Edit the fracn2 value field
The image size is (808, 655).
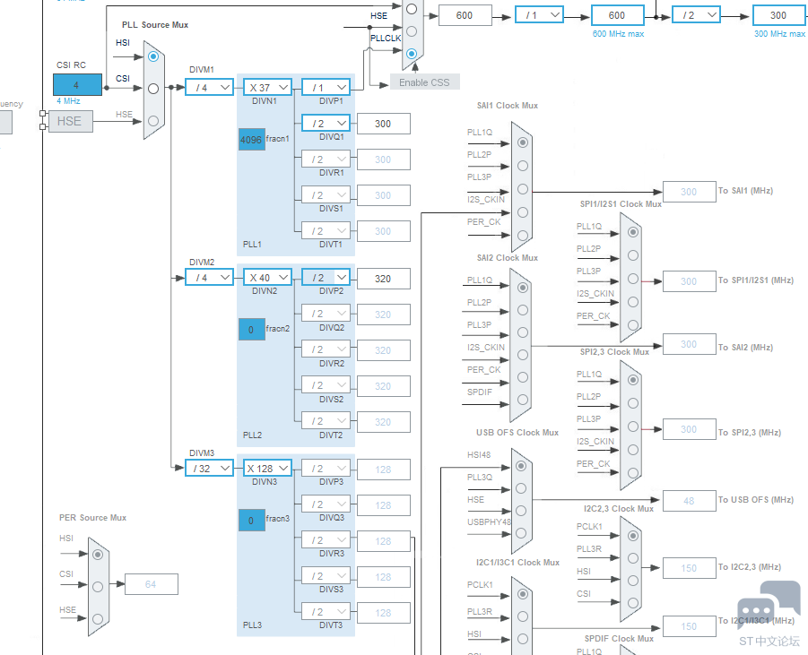click(251, 330)
